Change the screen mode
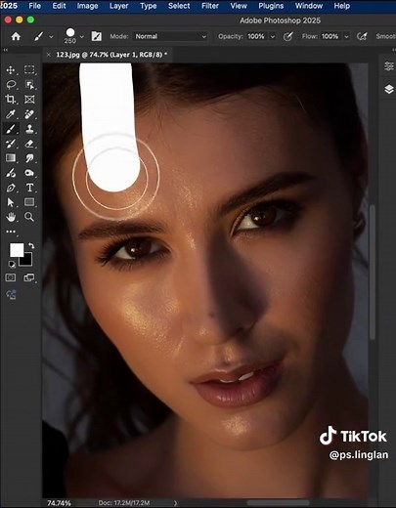The image size is (396, 508). 29,277
